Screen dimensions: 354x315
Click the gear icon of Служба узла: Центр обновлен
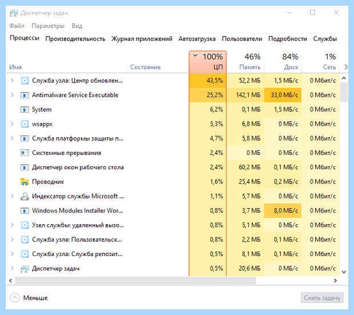25,81
